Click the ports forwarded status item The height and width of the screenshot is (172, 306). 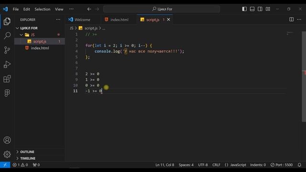pyautogui.click(x=36, y=165)
